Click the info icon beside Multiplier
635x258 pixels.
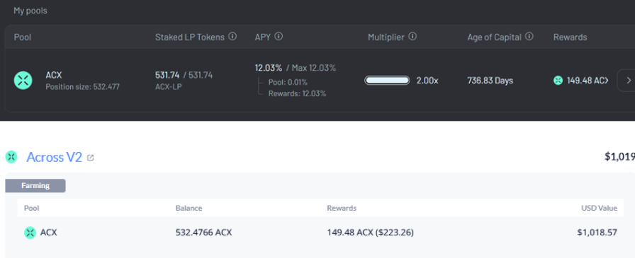coord(412,37)
